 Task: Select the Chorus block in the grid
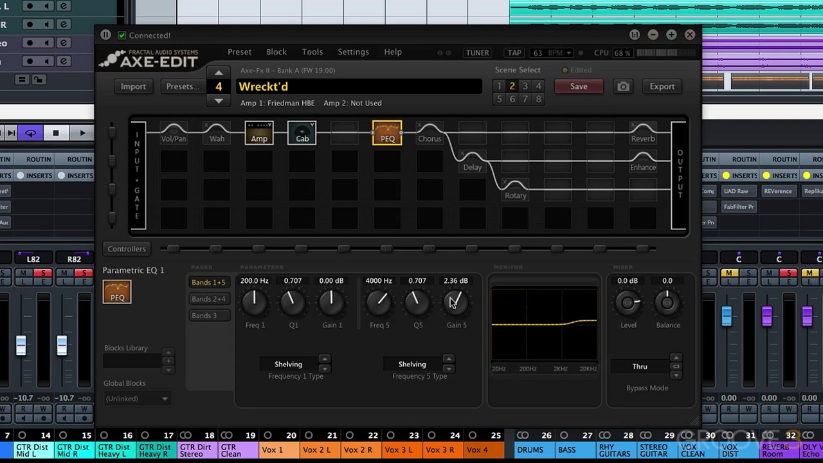430,132
